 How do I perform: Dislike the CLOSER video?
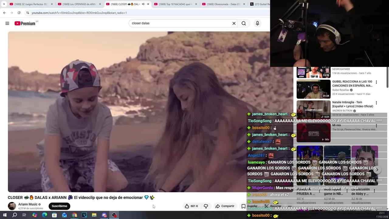(x=206, y=206)
